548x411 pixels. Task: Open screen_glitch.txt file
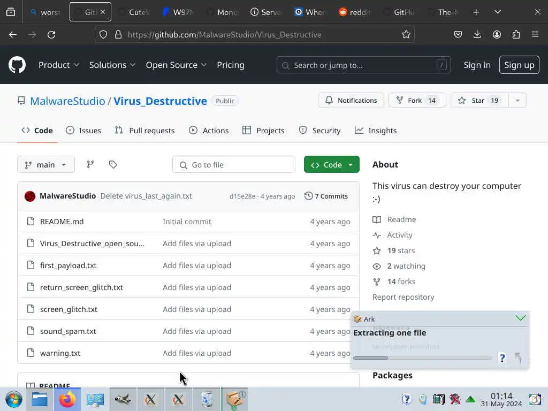pos(68,309)
